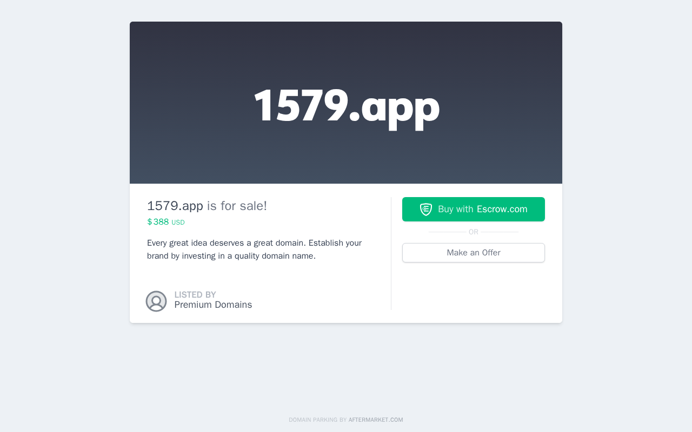Click the word Escrow.com in the green button
The width and height of the screenshot is (692, 432).
[502, 210]
